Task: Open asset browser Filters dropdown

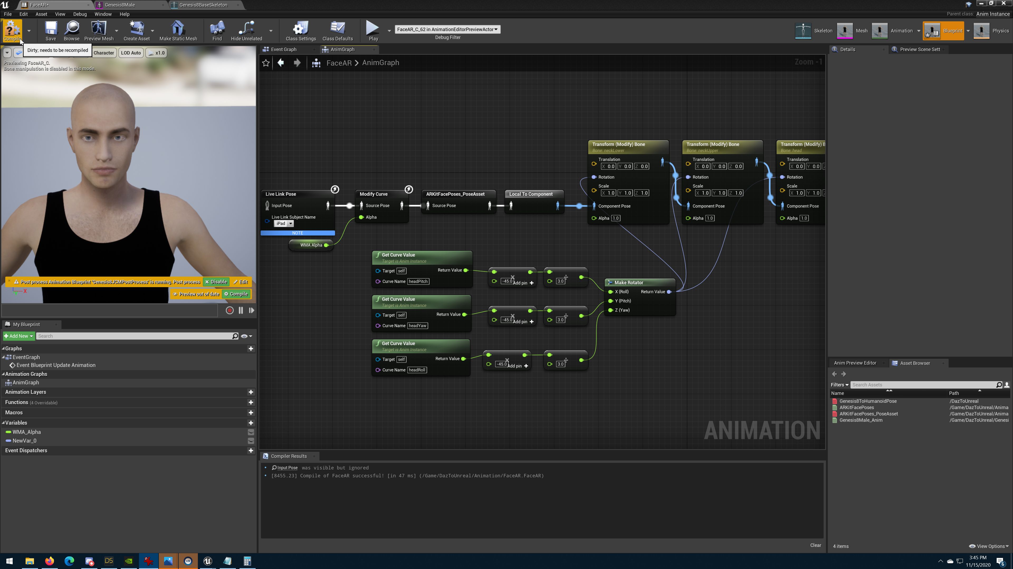Action: pos(840,385)
